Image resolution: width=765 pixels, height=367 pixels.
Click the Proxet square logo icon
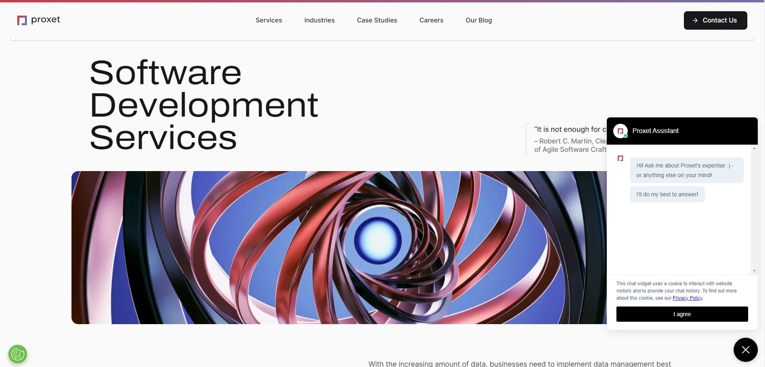pyautogui.click(x=22, y=20)
